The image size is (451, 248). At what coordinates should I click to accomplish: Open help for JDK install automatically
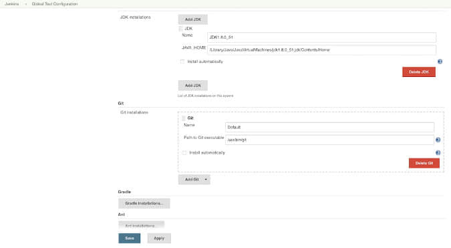440,61
